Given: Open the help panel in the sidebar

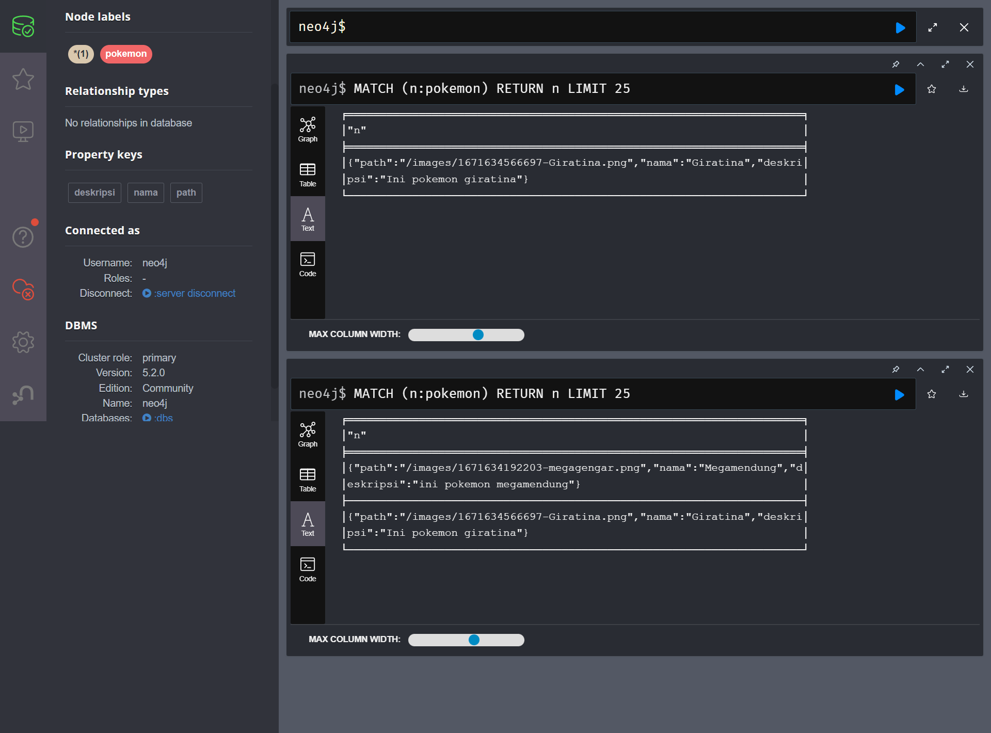Looking at the screenshot, I should click(23, 236).
